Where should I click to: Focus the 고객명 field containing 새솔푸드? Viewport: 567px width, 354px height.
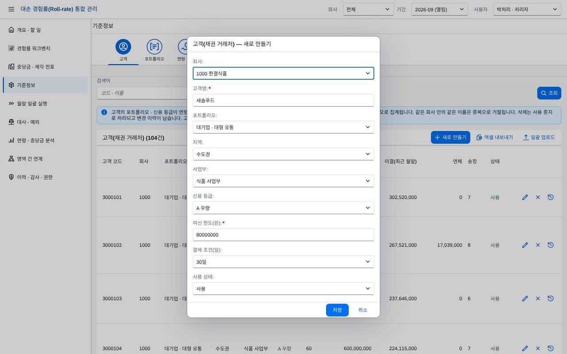pos(283,100)
